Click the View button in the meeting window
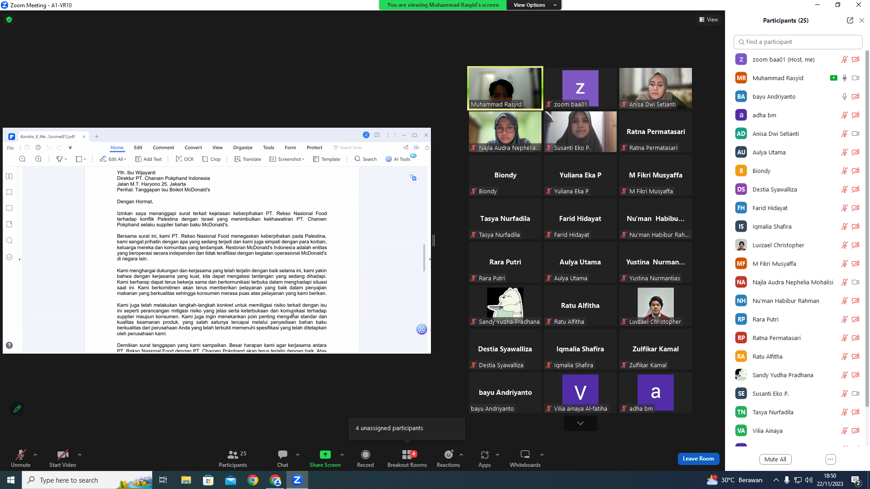This screenshot has width=870, height=489. coord(709,19)
